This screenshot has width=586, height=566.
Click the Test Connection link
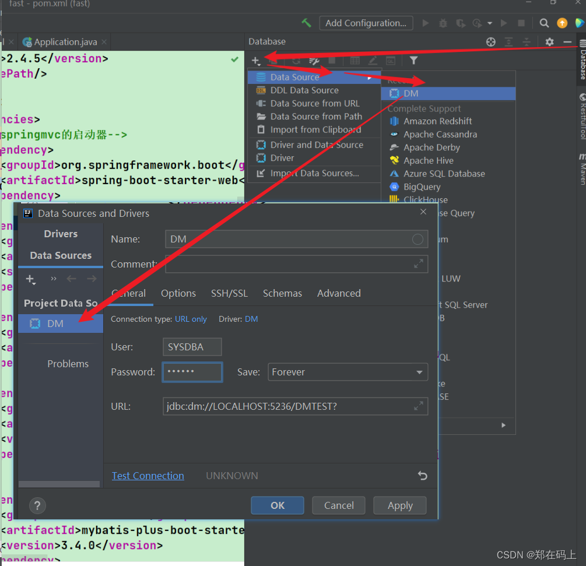[148, 476]
